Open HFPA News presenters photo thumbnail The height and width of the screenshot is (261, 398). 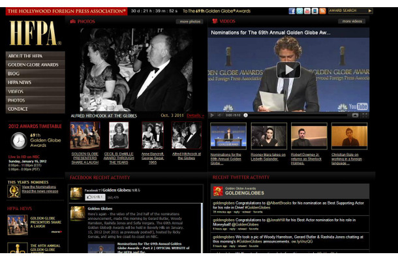pyautogui.click(x=18, y=225)
